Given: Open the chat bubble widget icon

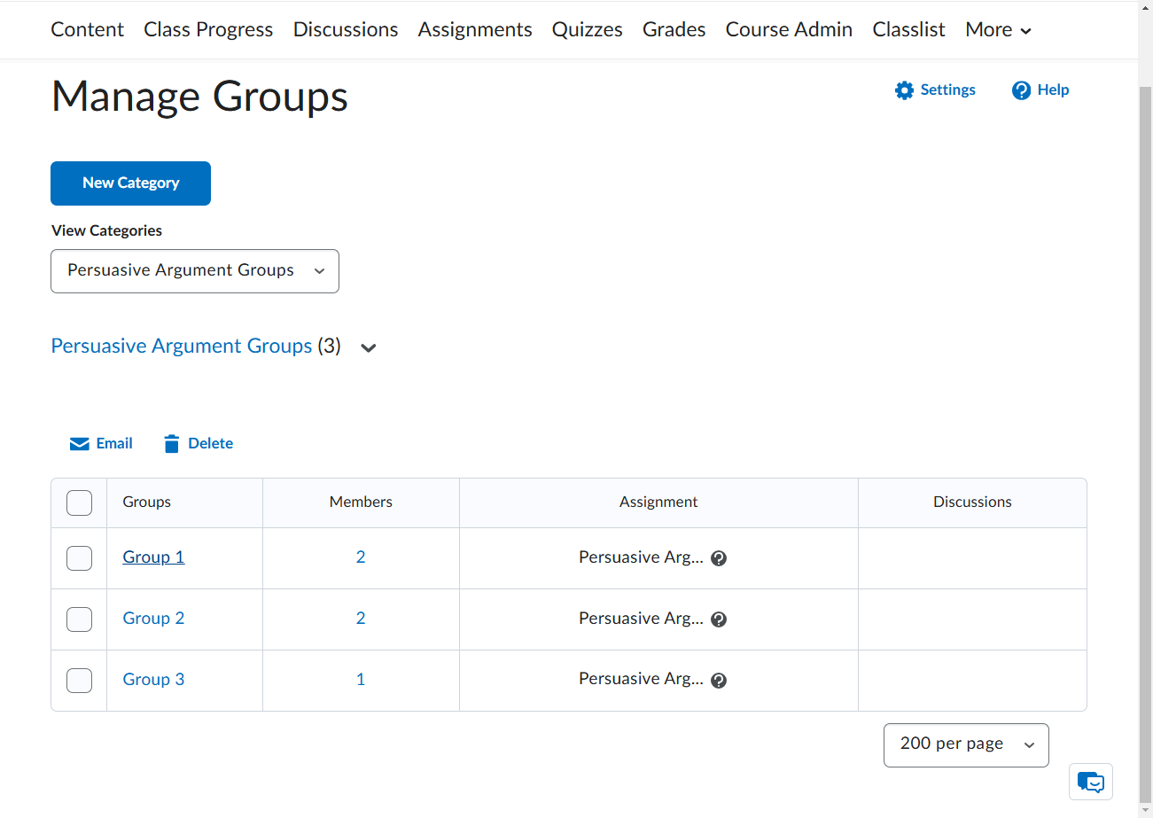Looking at the screenshot, I should pyautogui.click(x=1091, y=782).
